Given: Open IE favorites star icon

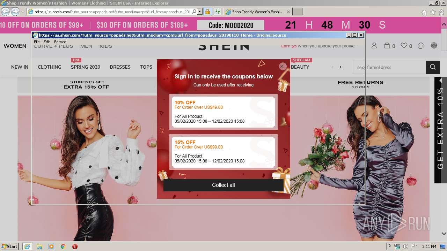Looking at the screenshot, I should point(433,12).
